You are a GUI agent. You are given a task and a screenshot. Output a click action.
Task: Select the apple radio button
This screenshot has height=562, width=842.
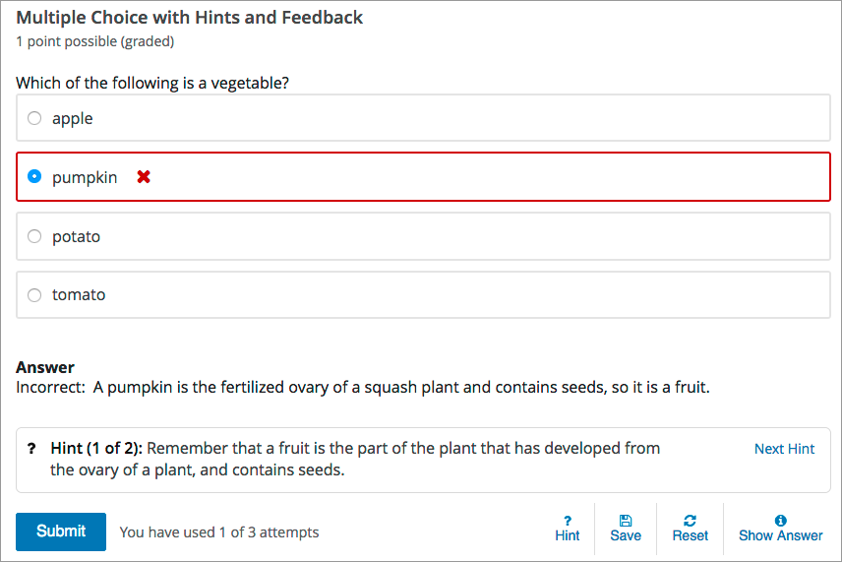pos(34,118)
